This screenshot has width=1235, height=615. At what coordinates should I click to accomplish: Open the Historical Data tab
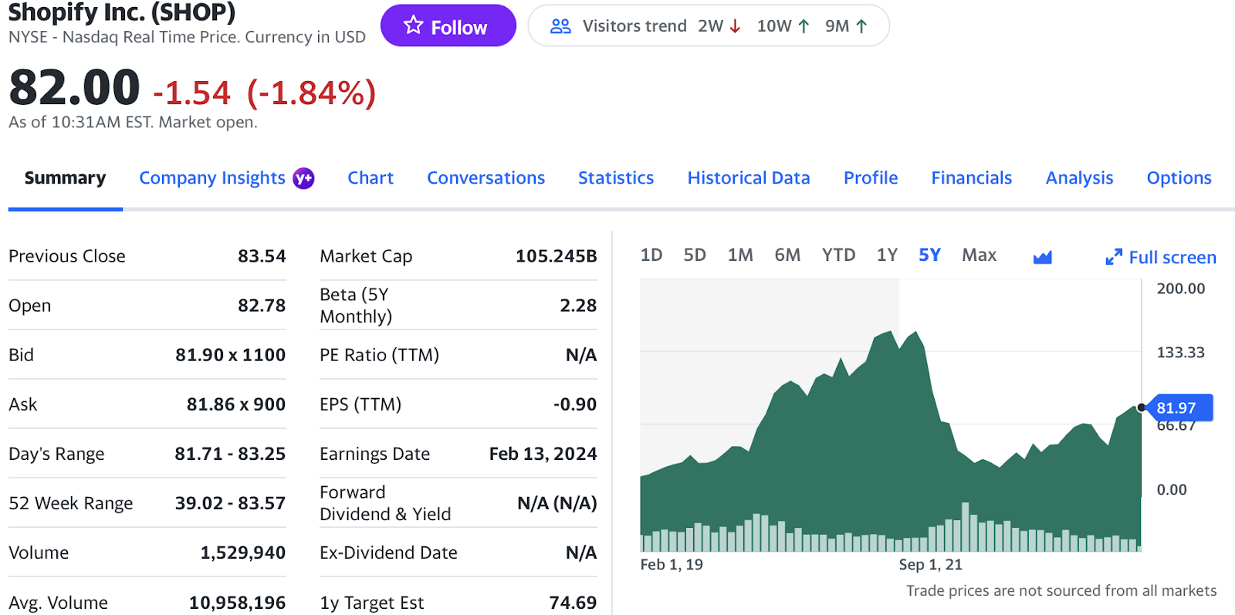pyautogui.click(x=749, y=178)
